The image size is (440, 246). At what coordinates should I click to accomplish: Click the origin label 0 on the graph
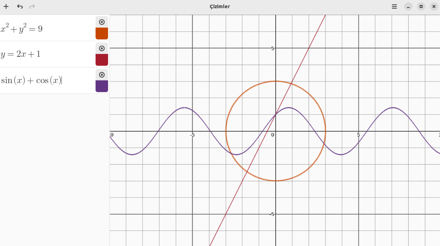272,135
